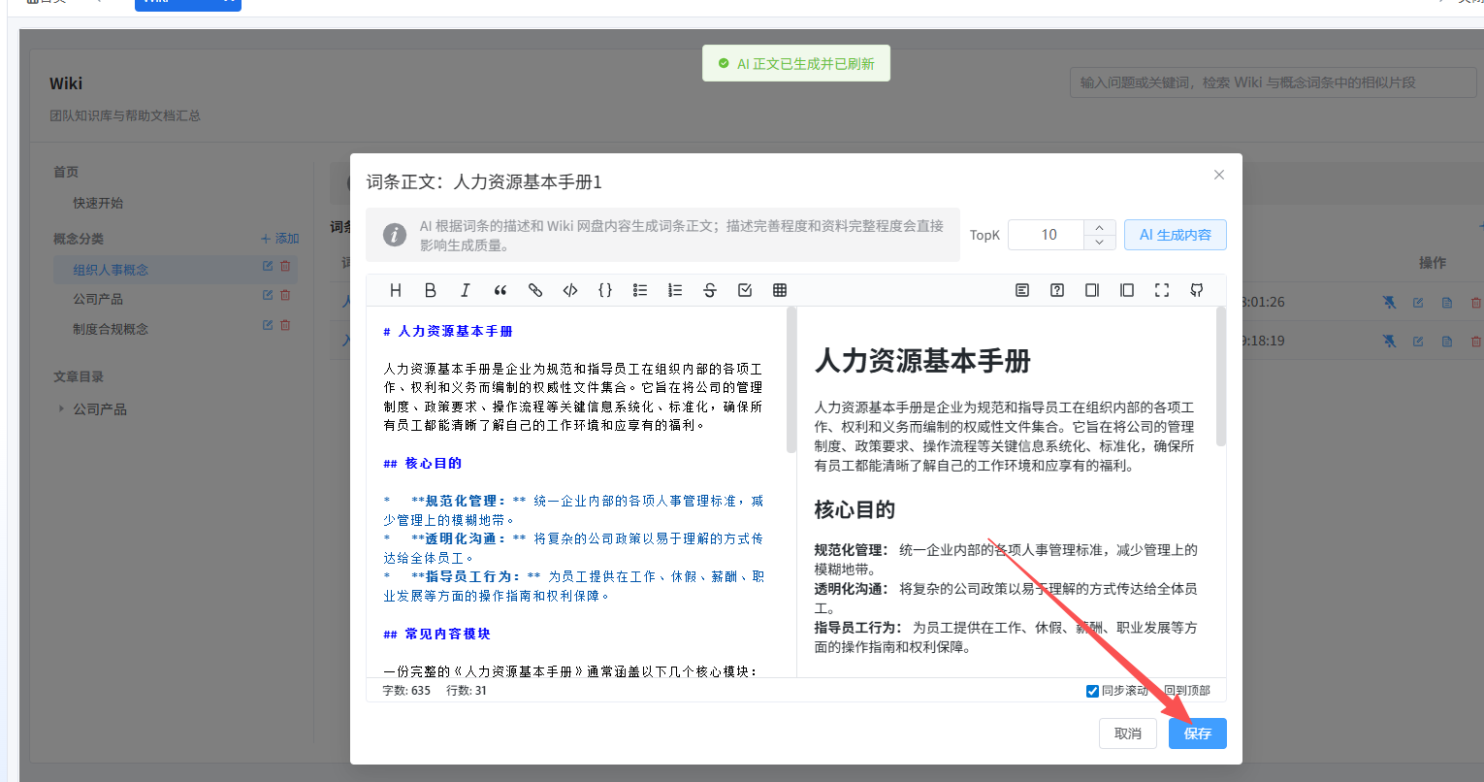Edit the 组织人事概念 category
This screenshot has height=782, width=1484.
click(268, 267)
